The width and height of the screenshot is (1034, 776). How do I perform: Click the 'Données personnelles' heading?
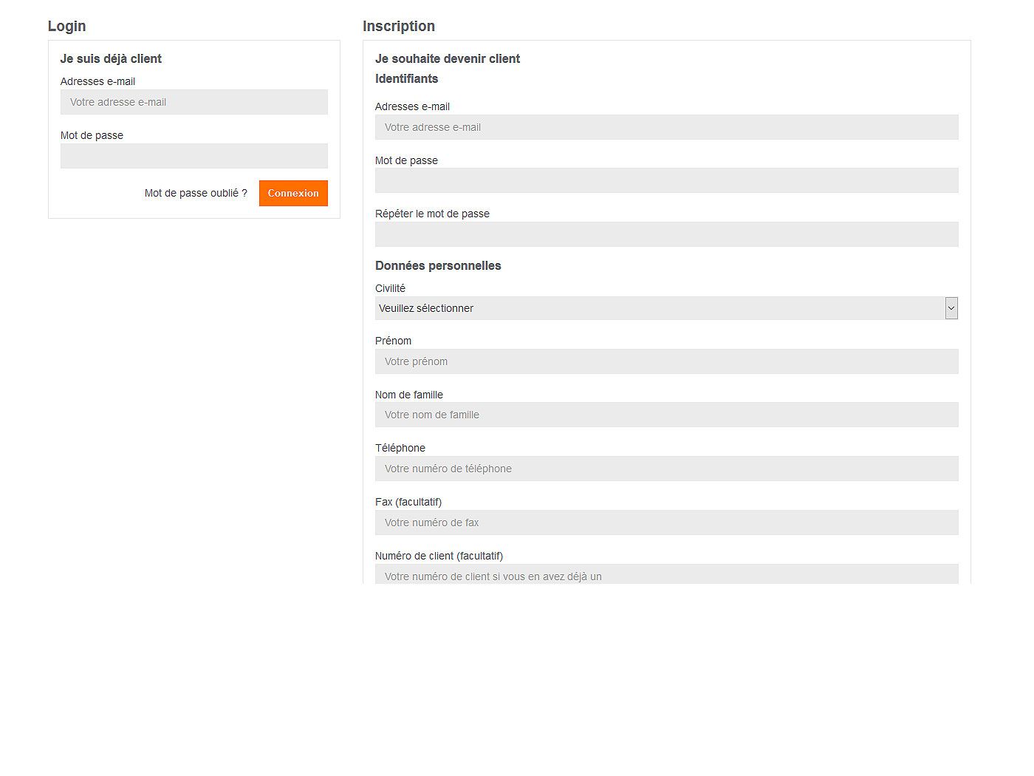[438, 265]
